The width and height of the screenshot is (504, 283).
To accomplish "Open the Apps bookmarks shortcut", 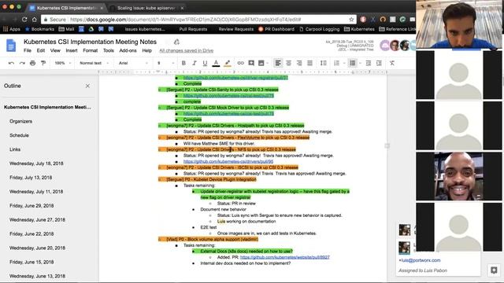I will coord(12,29).
